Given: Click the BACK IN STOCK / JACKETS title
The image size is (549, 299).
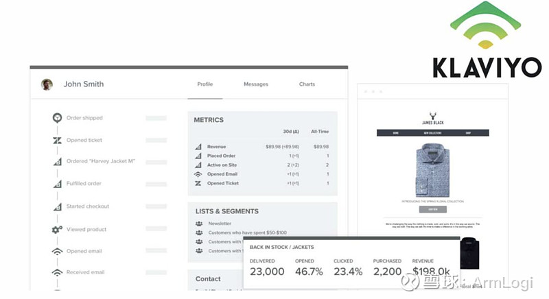Looking at the screenshot, I should tap(281, 248).
